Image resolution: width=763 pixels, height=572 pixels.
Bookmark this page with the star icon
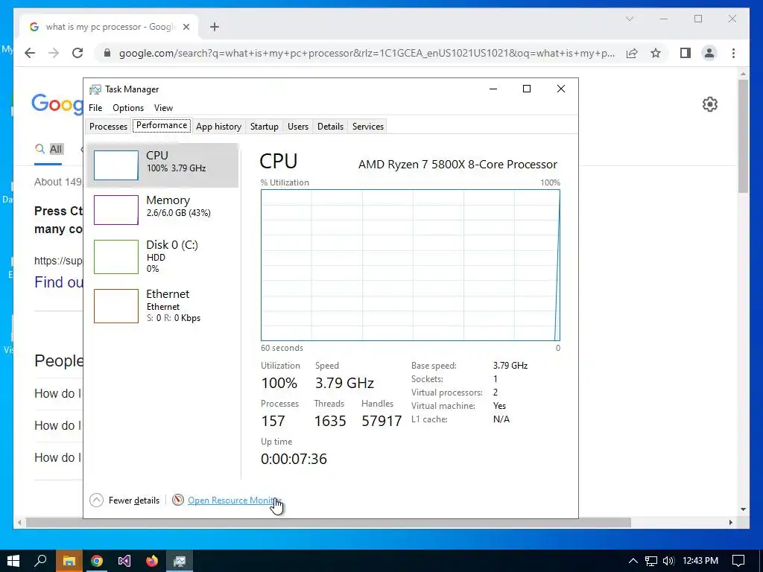pyautogui.click(x=656, y=53)
